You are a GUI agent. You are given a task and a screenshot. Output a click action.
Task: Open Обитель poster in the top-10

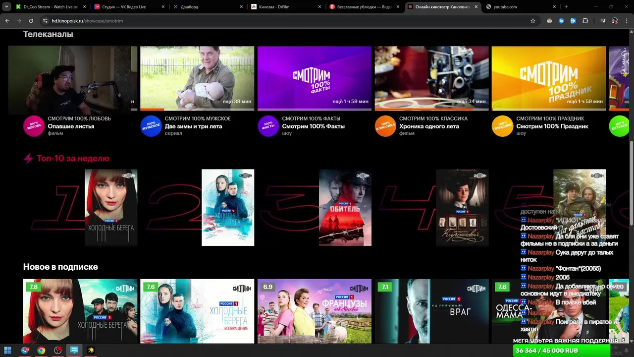pyautogui.click(x=345, y=208)
